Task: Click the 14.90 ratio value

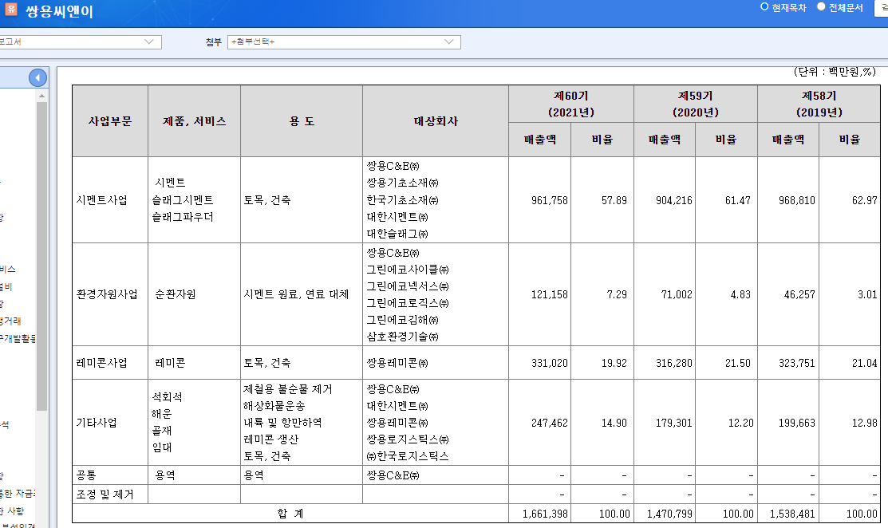Action: pos(614,423)
